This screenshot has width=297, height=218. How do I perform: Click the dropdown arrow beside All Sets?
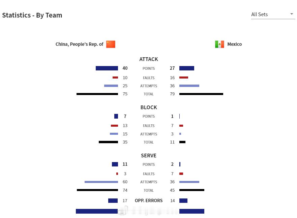[292, 14]
